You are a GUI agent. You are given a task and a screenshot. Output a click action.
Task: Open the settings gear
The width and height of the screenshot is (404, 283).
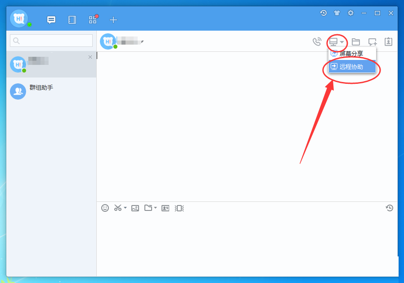coord(350,13)
